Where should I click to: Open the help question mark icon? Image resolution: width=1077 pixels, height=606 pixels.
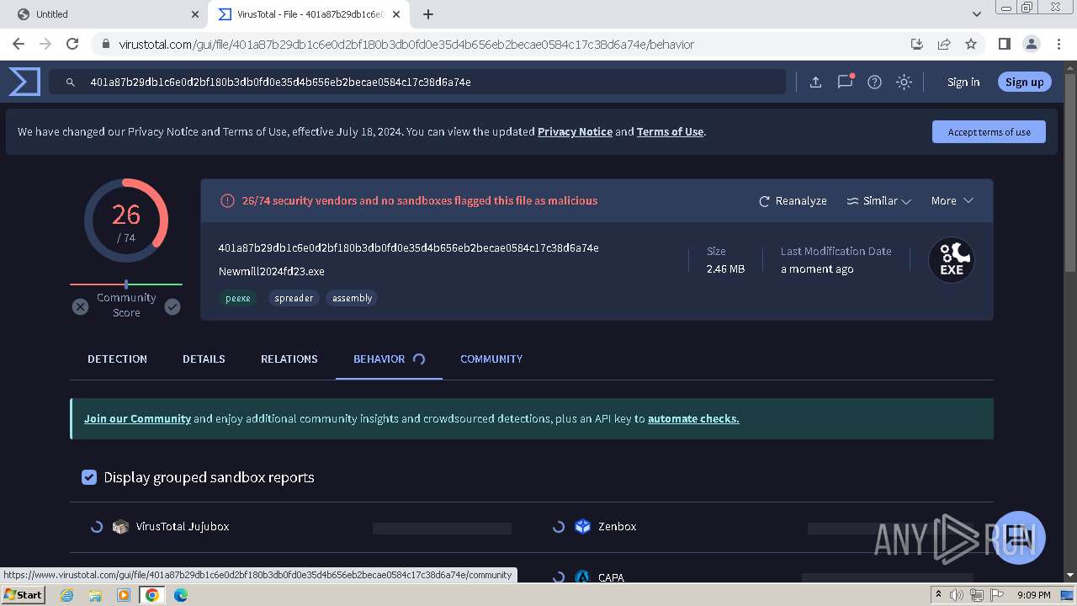[x=875, y=82]
